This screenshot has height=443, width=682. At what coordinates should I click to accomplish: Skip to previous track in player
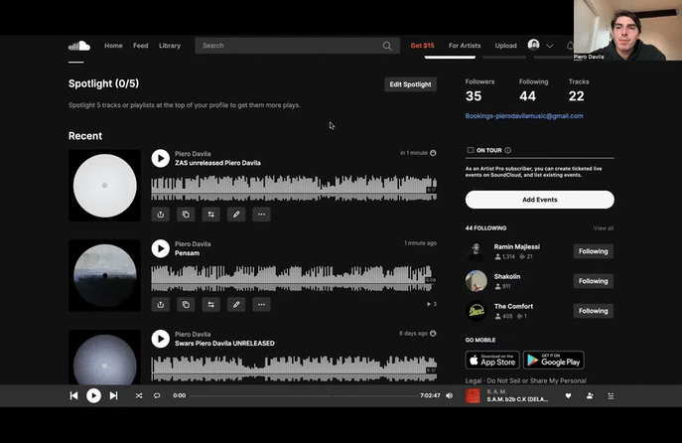coord(73,395)
